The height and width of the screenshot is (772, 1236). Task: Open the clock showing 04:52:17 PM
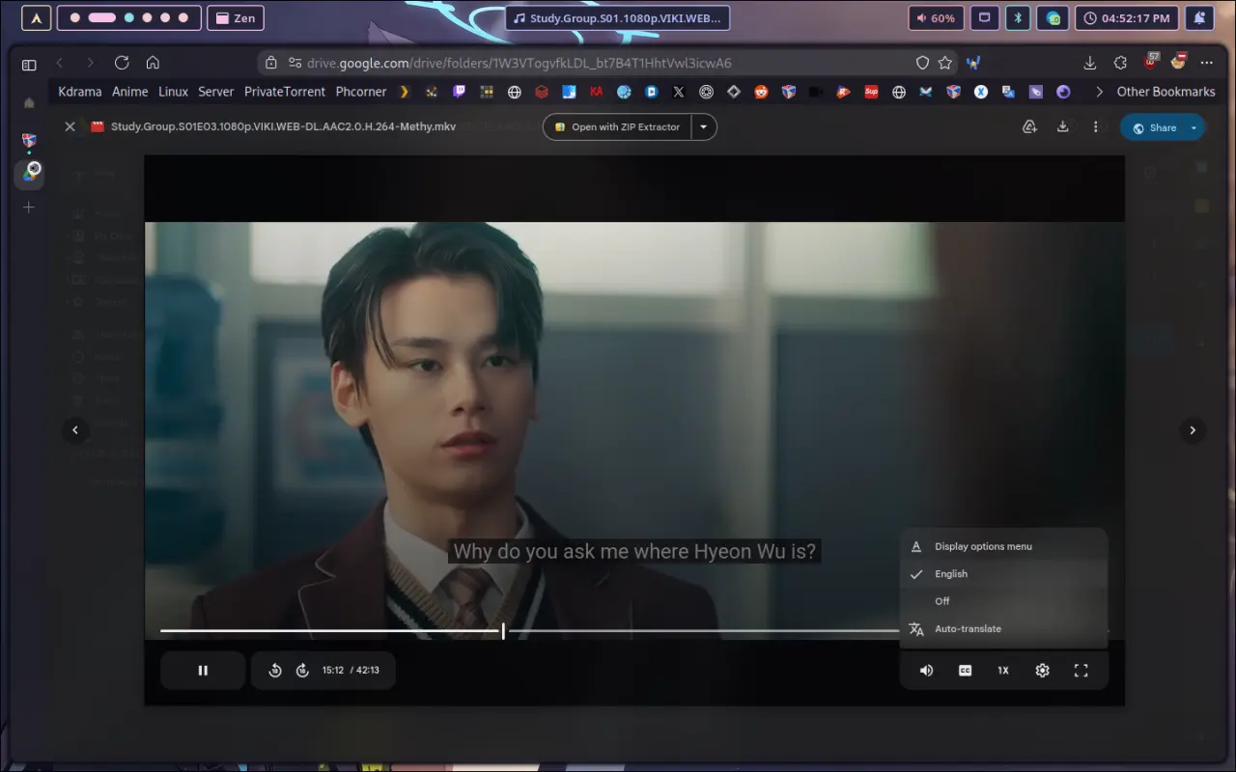(1128, 18)
